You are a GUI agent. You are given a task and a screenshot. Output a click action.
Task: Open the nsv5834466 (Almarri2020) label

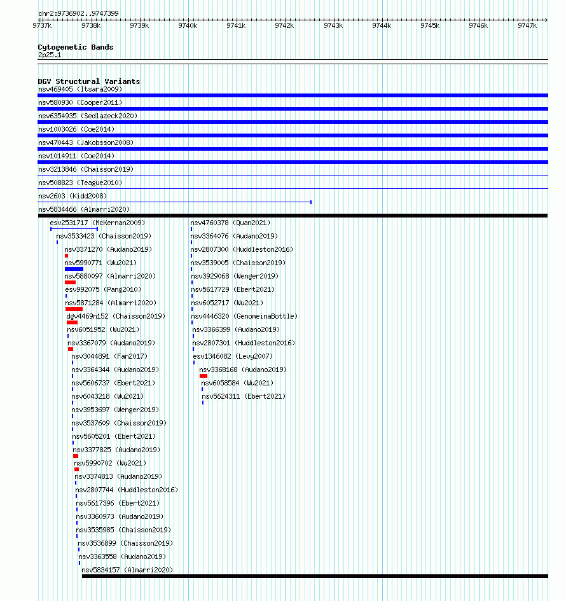84,210
